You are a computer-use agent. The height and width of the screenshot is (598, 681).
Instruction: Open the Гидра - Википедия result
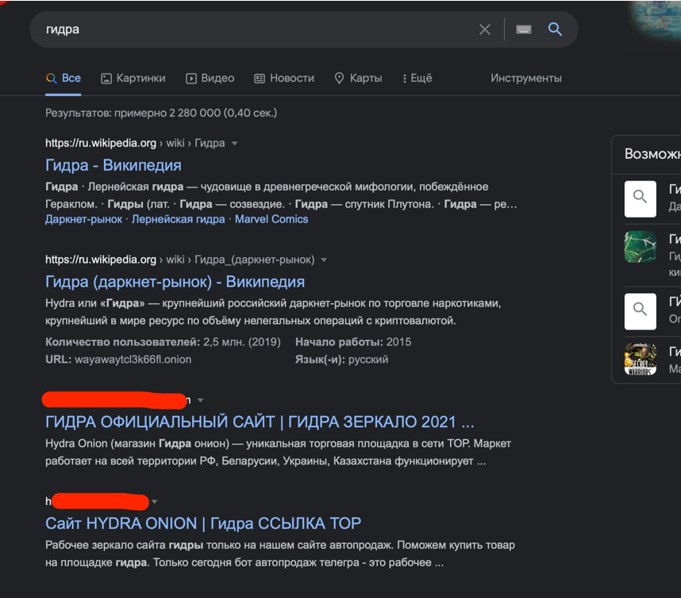[x=113, y=165]
